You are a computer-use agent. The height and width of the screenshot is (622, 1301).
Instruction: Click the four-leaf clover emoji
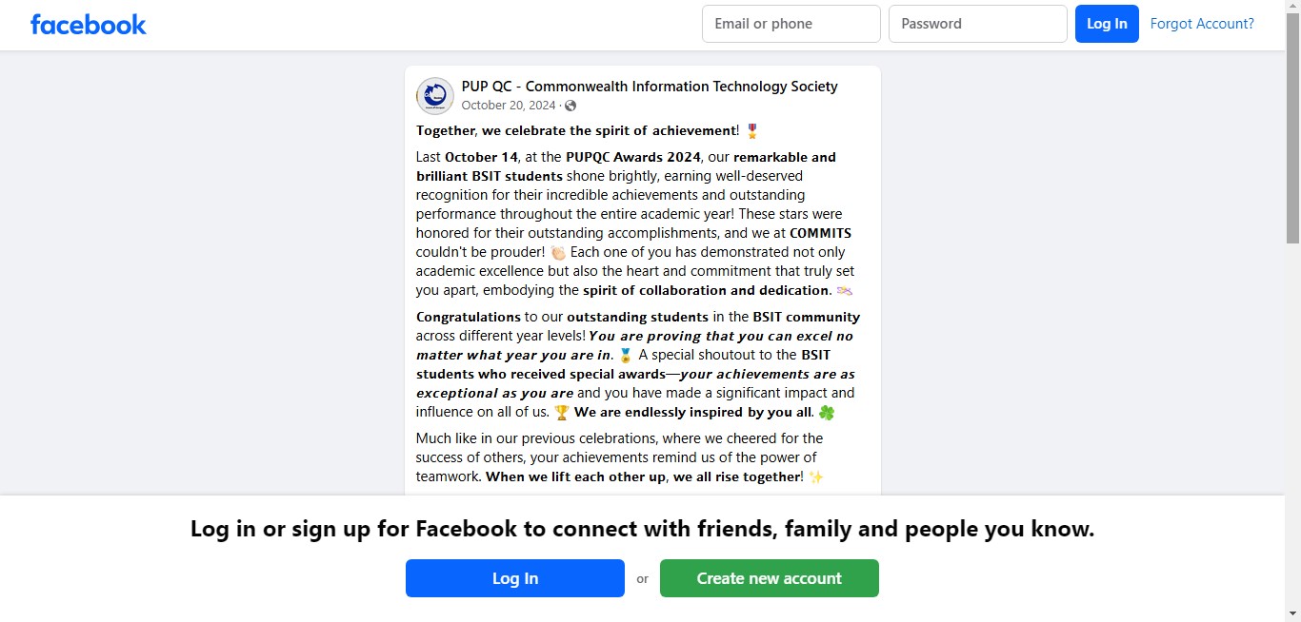click(827, 413)
